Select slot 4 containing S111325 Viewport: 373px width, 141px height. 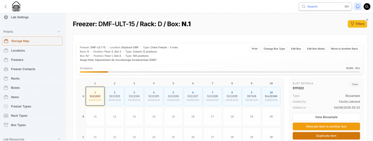(154, 96)
